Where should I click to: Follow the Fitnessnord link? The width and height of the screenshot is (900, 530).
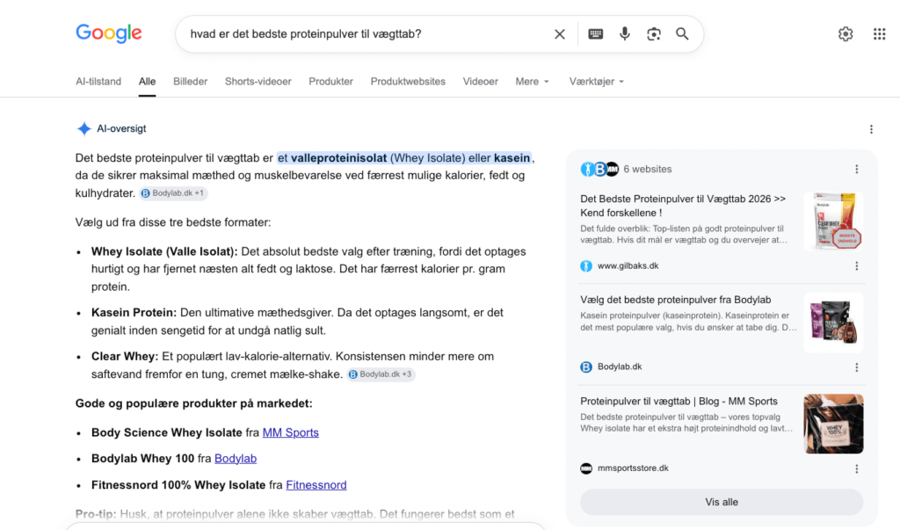(x=316, y=484)
